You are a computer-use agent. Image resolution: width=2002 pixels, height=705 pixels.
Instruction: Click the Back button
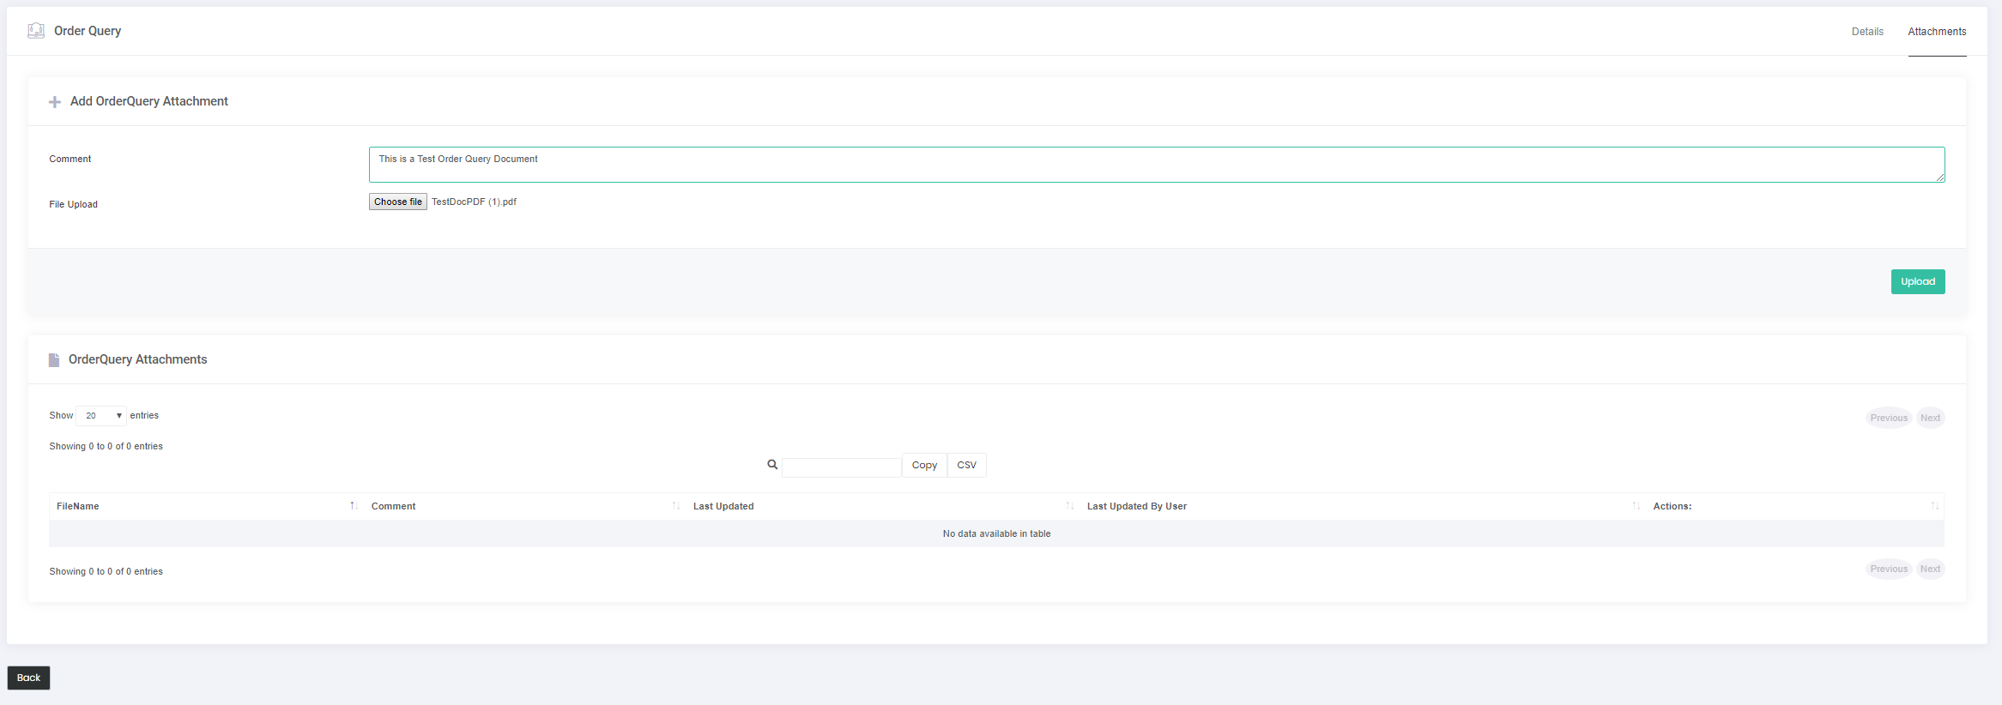click(29, 678)
